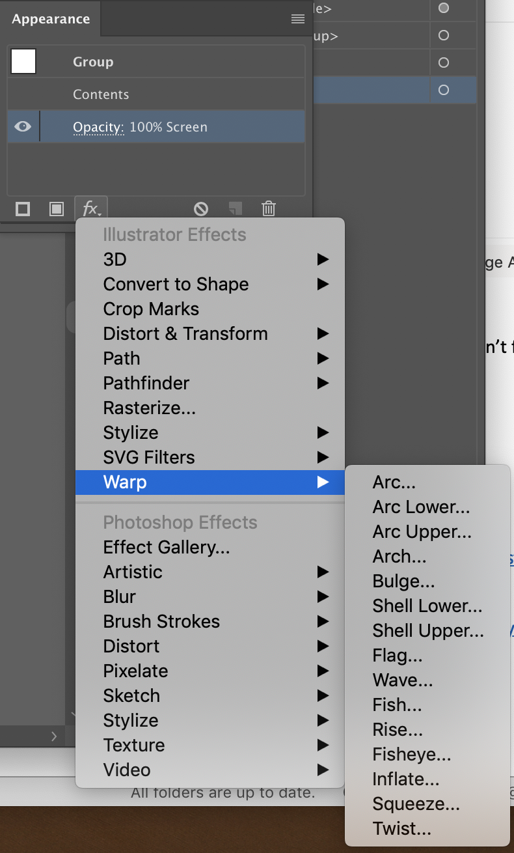This screenshot has width=514, height=853.
Task: Choose Arc Upper... warp effect
Action: point(427,531)
